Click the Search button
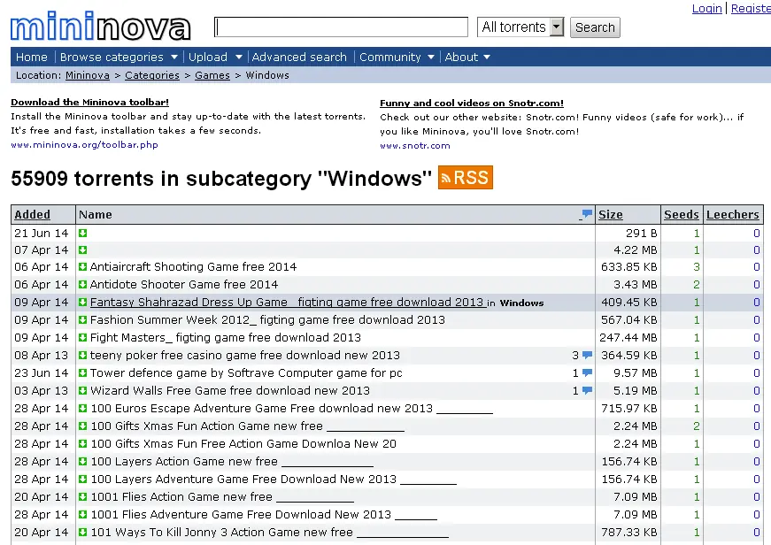 (x=595, y=27)
